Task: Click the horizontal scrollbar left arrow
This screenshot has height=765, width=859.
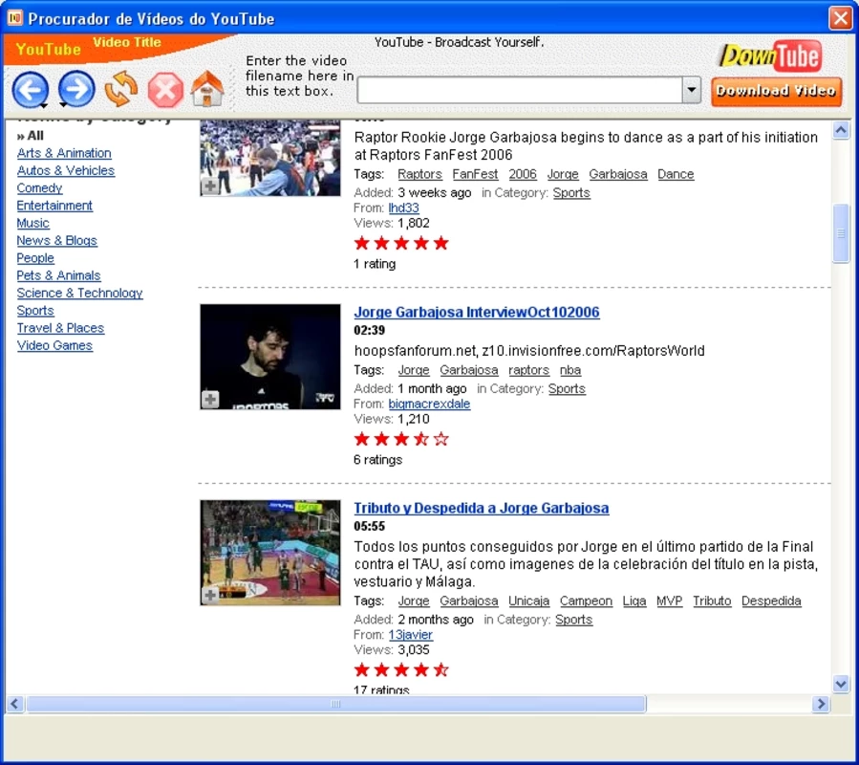Action: coord(14,704)
